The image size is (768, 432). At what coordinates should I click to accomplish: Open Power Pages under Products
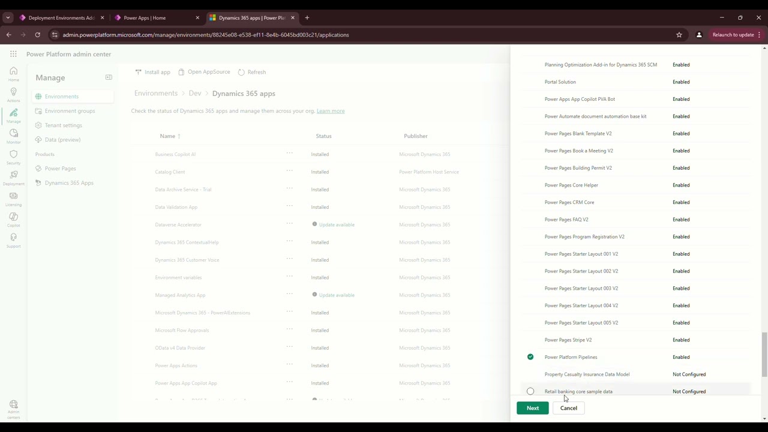pyautogui.click(x=73, y=169)
